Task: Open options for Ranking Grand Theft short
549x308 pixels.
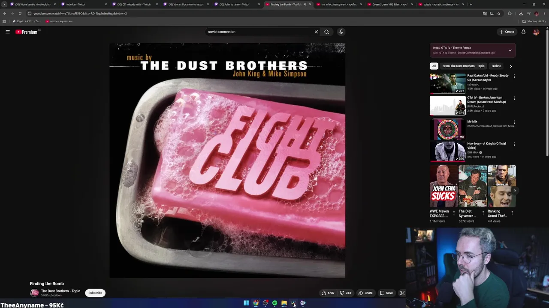Action: coord(512,213)
